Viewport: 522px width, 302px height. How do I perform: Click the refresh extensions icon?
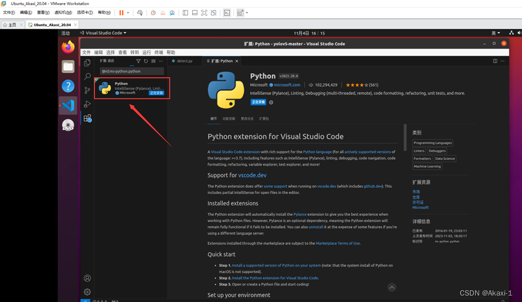click(x=146, y=61)
